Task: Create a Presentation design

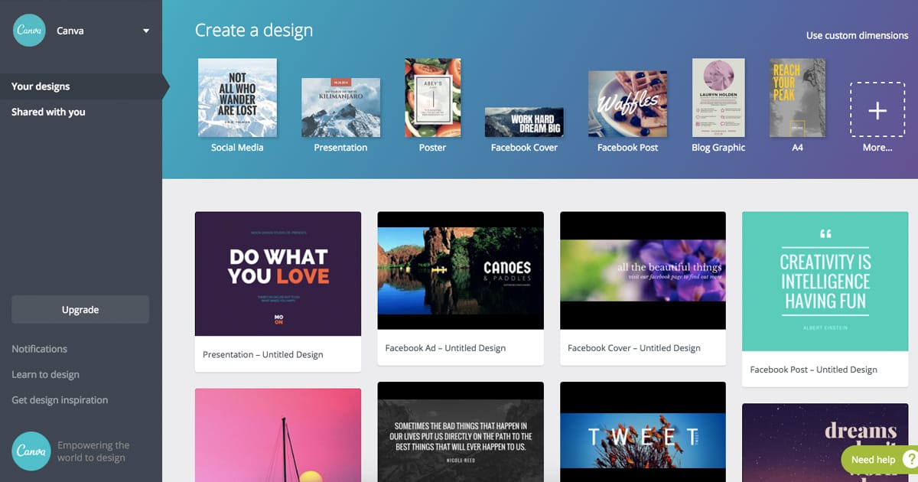Action: [340, 107]
